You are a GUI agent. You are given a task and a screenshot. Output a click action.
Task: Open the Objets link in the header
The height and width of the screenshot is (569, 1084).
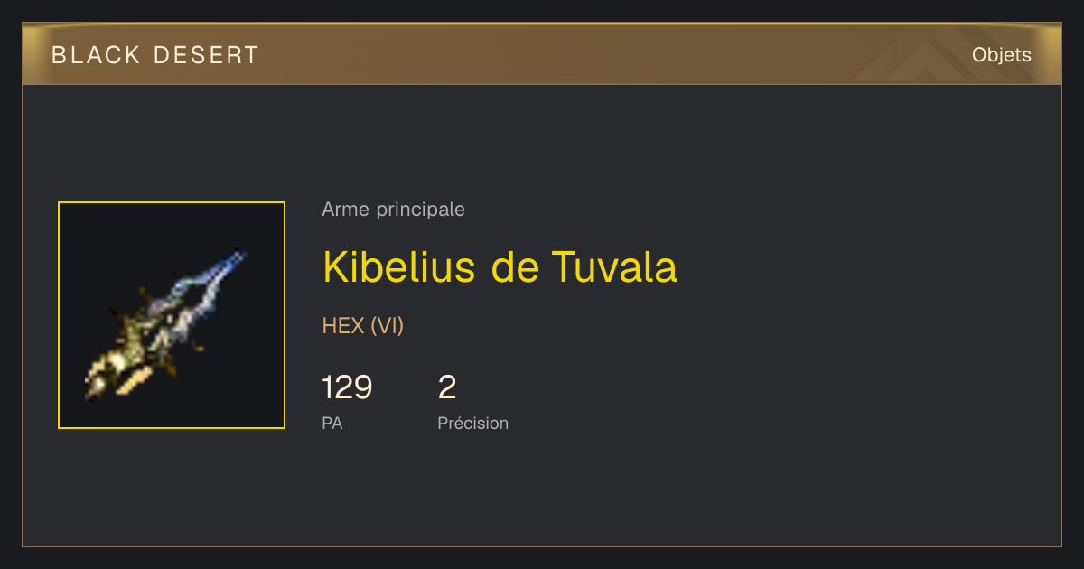1002,54
